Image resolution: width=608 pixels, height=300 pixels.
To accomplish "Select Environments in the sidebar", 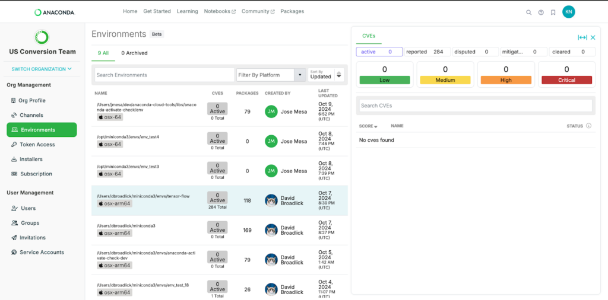I will pyautogui.click(x=42, y=130).
